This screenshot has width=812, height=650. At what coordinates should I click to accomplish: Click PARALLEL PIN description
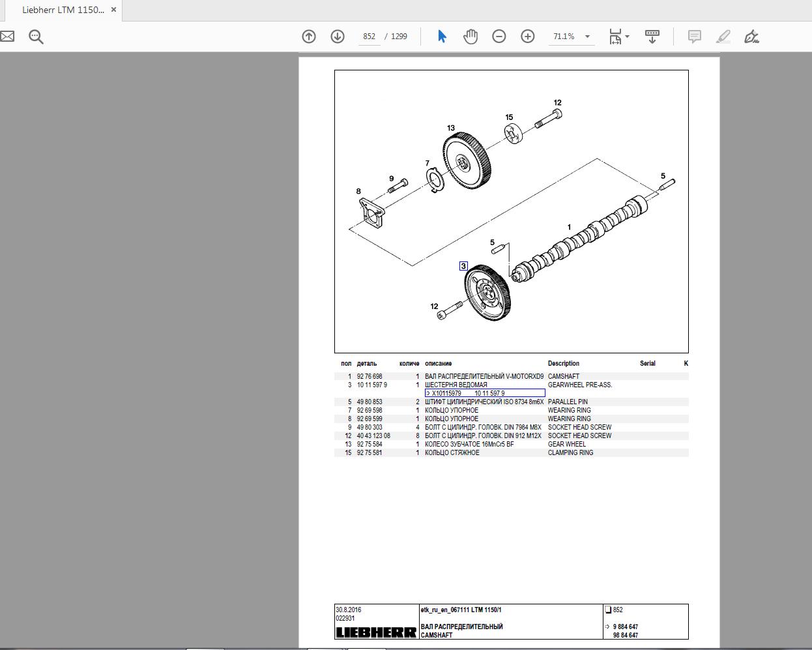[x=568, y=402]
